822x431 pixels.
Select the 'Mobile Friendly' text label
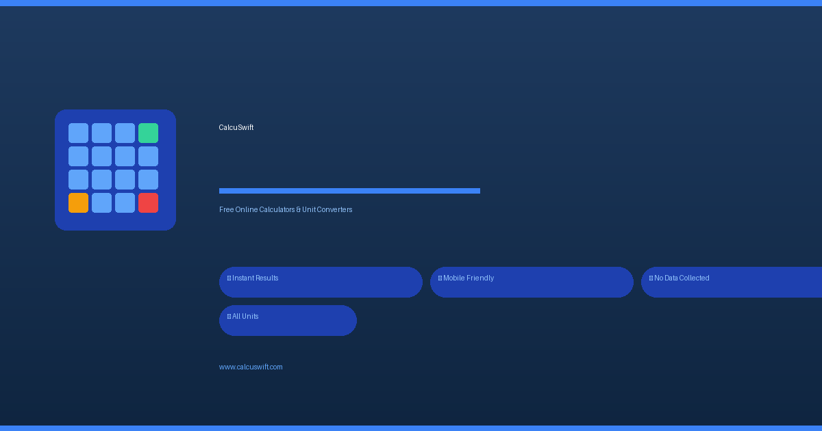(x=469, y=278)
